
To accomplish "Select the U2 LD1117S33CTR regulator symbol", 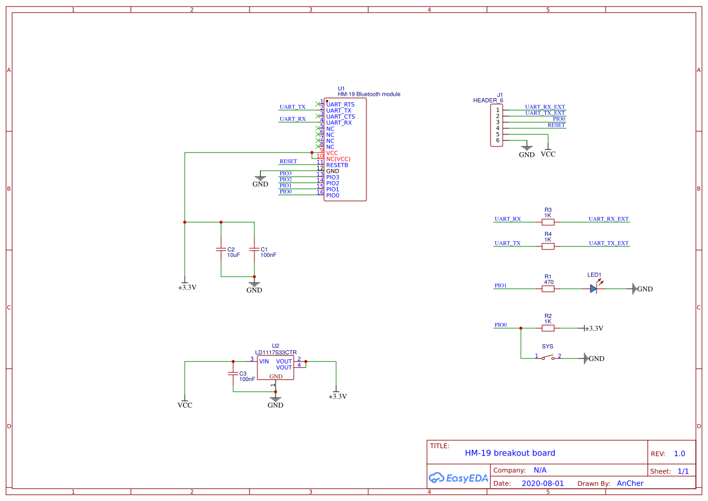I will (275, 368).
